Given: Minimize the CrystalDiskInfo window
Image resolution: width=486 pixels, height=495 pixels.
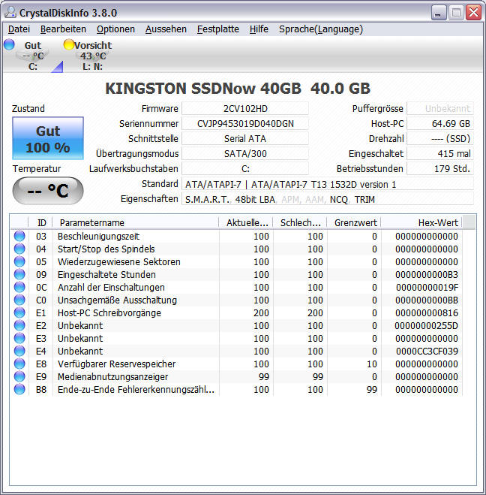Looking at the screenshot, I should 439,13.
